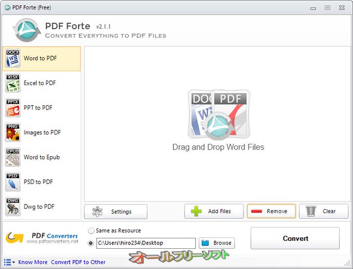
Task: Click the PDF Forte title bar app icon
Action: [7, 7]
